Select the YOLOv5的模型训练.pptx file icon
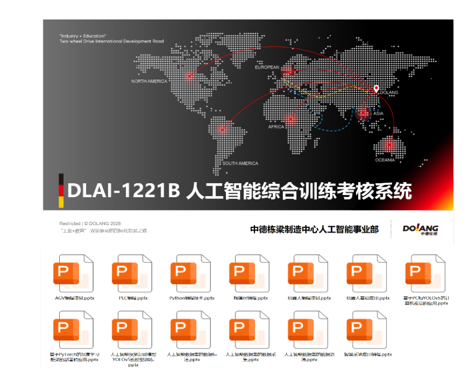472x371 pixels. coord(132,330)
